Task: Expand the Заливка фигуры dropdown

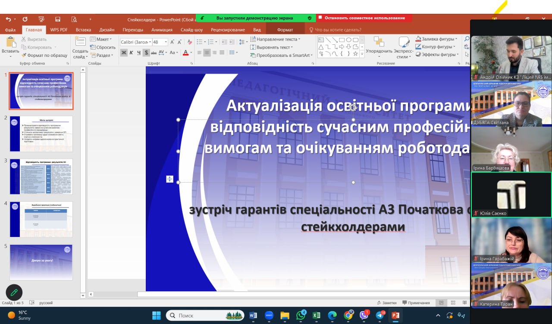Action: coord(456,39)
